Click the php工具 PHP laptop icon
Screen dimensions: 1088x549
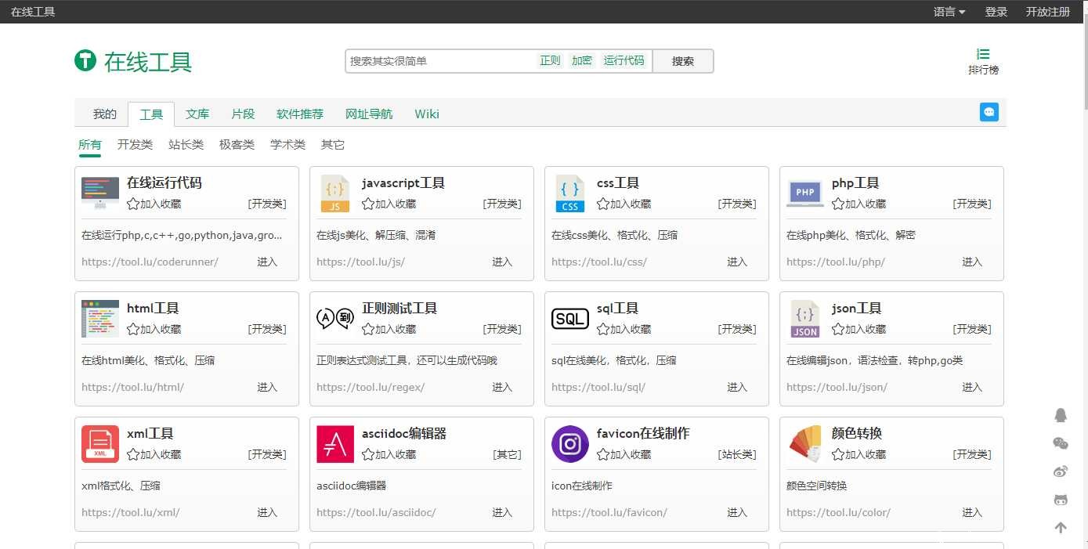[805, 193]
